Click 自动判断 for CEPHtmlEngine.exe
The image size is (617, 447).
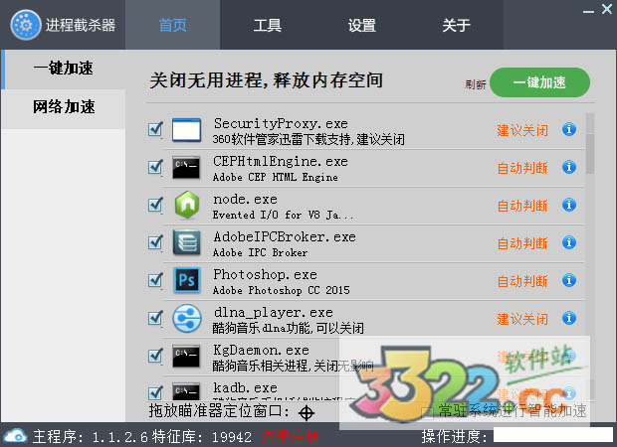[522, 168]
